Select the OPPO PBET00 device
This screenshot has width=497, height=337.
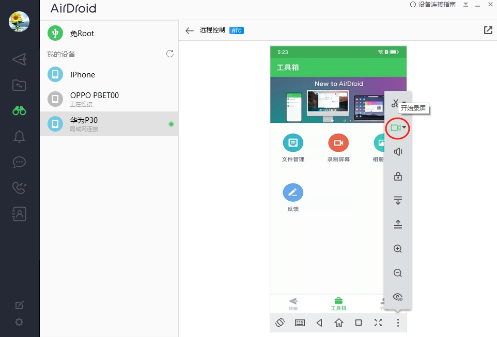pos(109,99)
